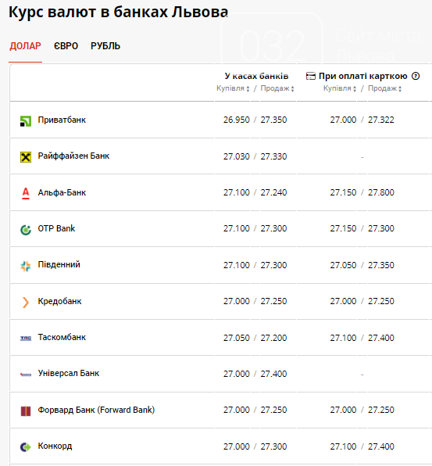Click the card icon before При оплаті карткою
The height and width of the screenshot is (466, 432).
click(x=311, y=77)
